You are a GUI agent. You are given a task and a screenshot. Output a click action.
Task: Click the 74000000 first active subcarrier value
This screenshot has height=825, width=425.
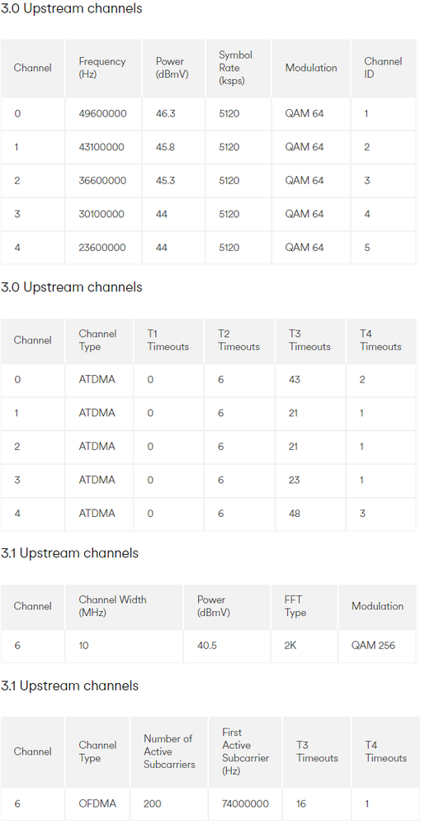click(x=245, y=804)
